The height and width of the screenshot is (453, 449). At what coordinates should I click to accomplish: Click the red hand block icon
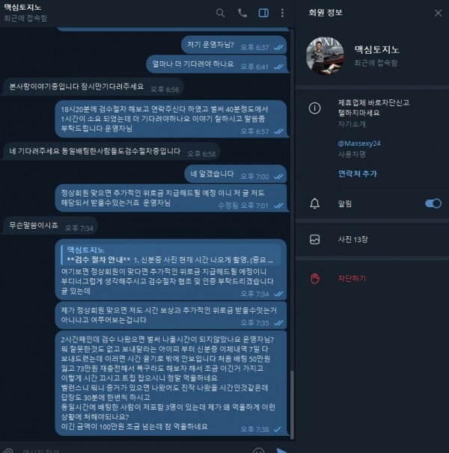click(x=315, y=279)
